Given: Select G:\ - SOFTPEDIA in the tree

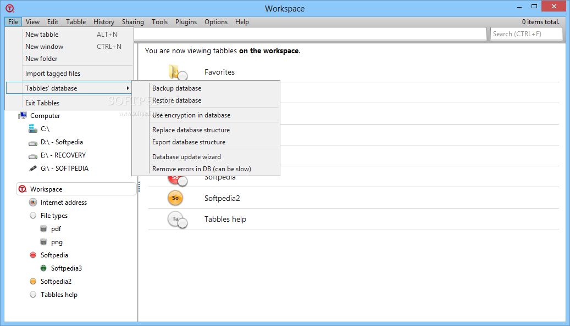Looking at the screenshot, I should point(64,168).
